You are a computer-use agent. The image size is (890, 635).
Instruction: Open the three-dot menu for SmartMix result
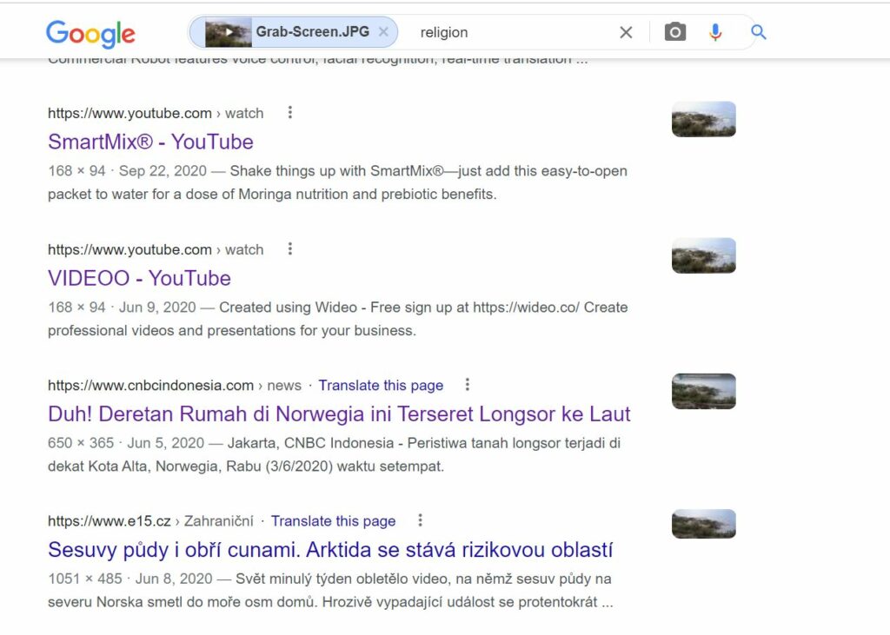coord(290,112)
